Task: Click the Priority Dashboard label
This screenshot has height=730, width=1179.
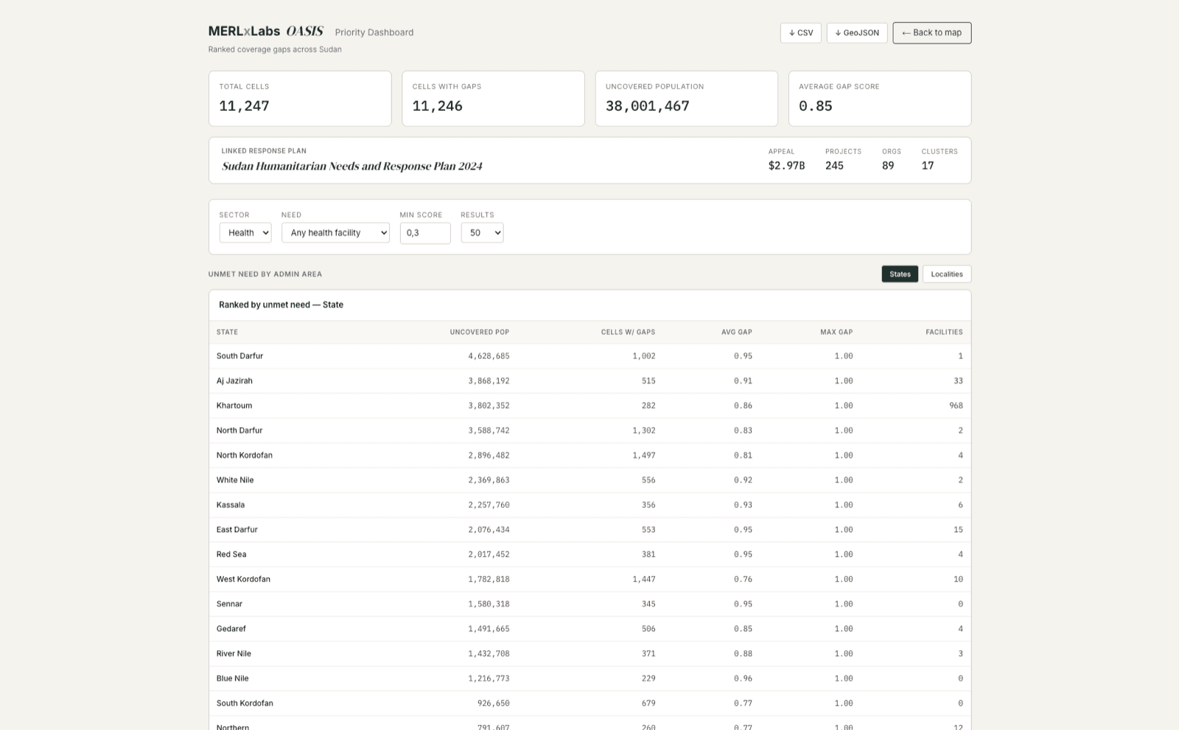Action: coord(374,32)
